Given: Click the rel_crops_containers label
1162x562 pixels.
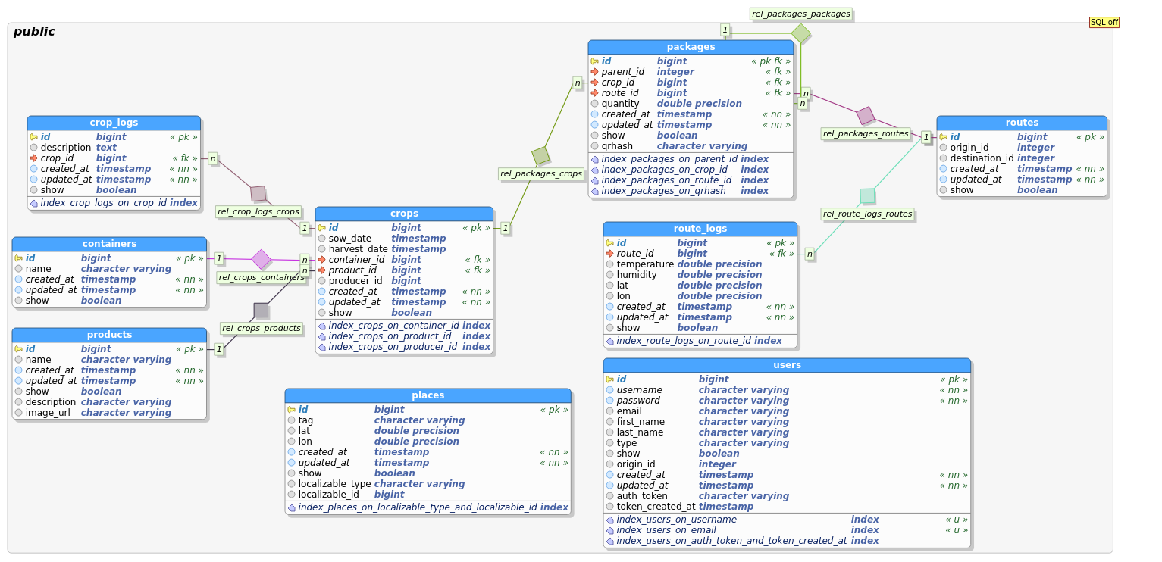Looking at the screenshot, I should 262,277.
